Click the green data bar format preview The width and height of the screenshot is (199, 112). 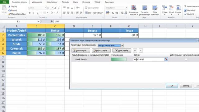(119, 59)
